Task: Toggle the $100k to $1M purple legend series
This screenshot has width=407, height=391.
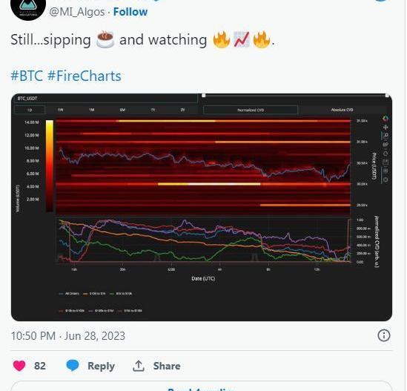Action: pyautogui.click(x=101, y=311)
